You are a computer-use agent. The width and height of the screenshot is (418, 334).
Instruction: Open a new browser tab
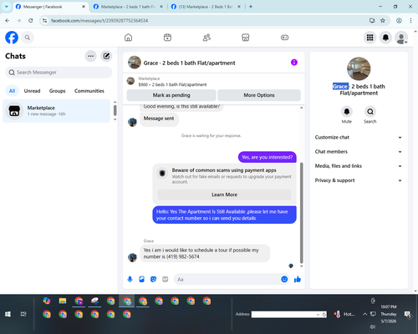click(251, 7)
